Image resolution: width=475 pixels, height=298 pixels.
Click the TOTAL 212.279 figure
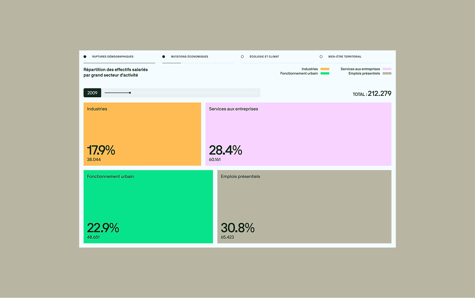(372, 94)
